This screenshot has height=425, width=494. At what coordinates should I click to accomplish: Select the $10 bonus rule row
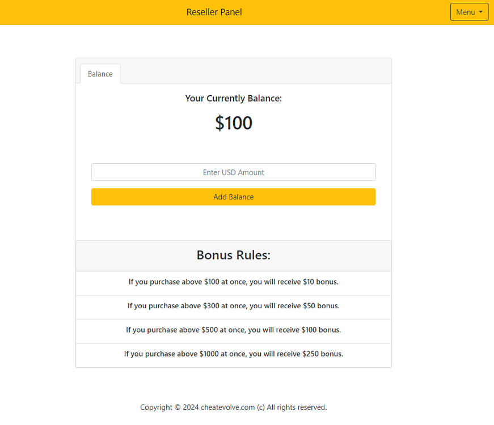pyautogui.click(x=233, y=282)
